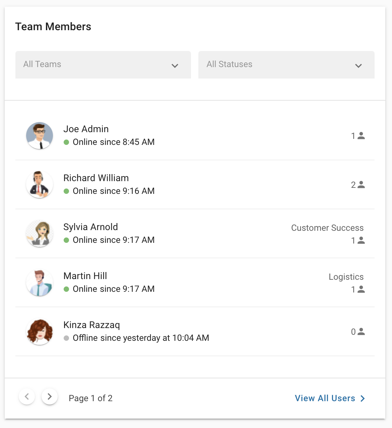Open the All Statuses dropdown
Image resolution: width=392 pixels, height=428 pixels.
(x=286, y=65)
